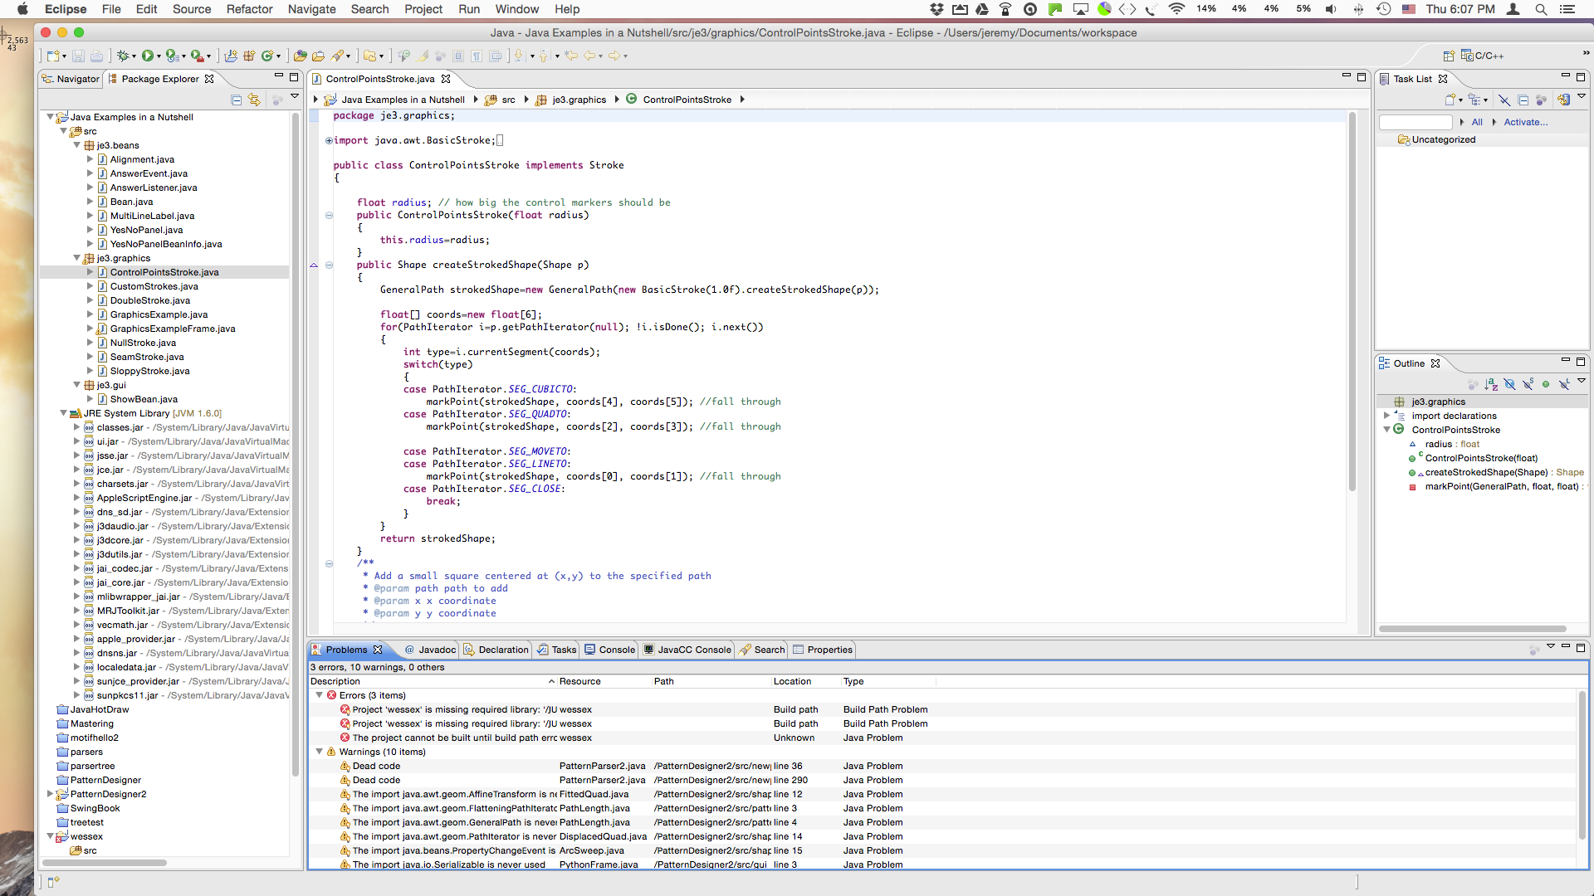Viewport: 1594px width, 896px height.
Task: Collapse the Warnings (10 items) group
Action: pos(319,752)
